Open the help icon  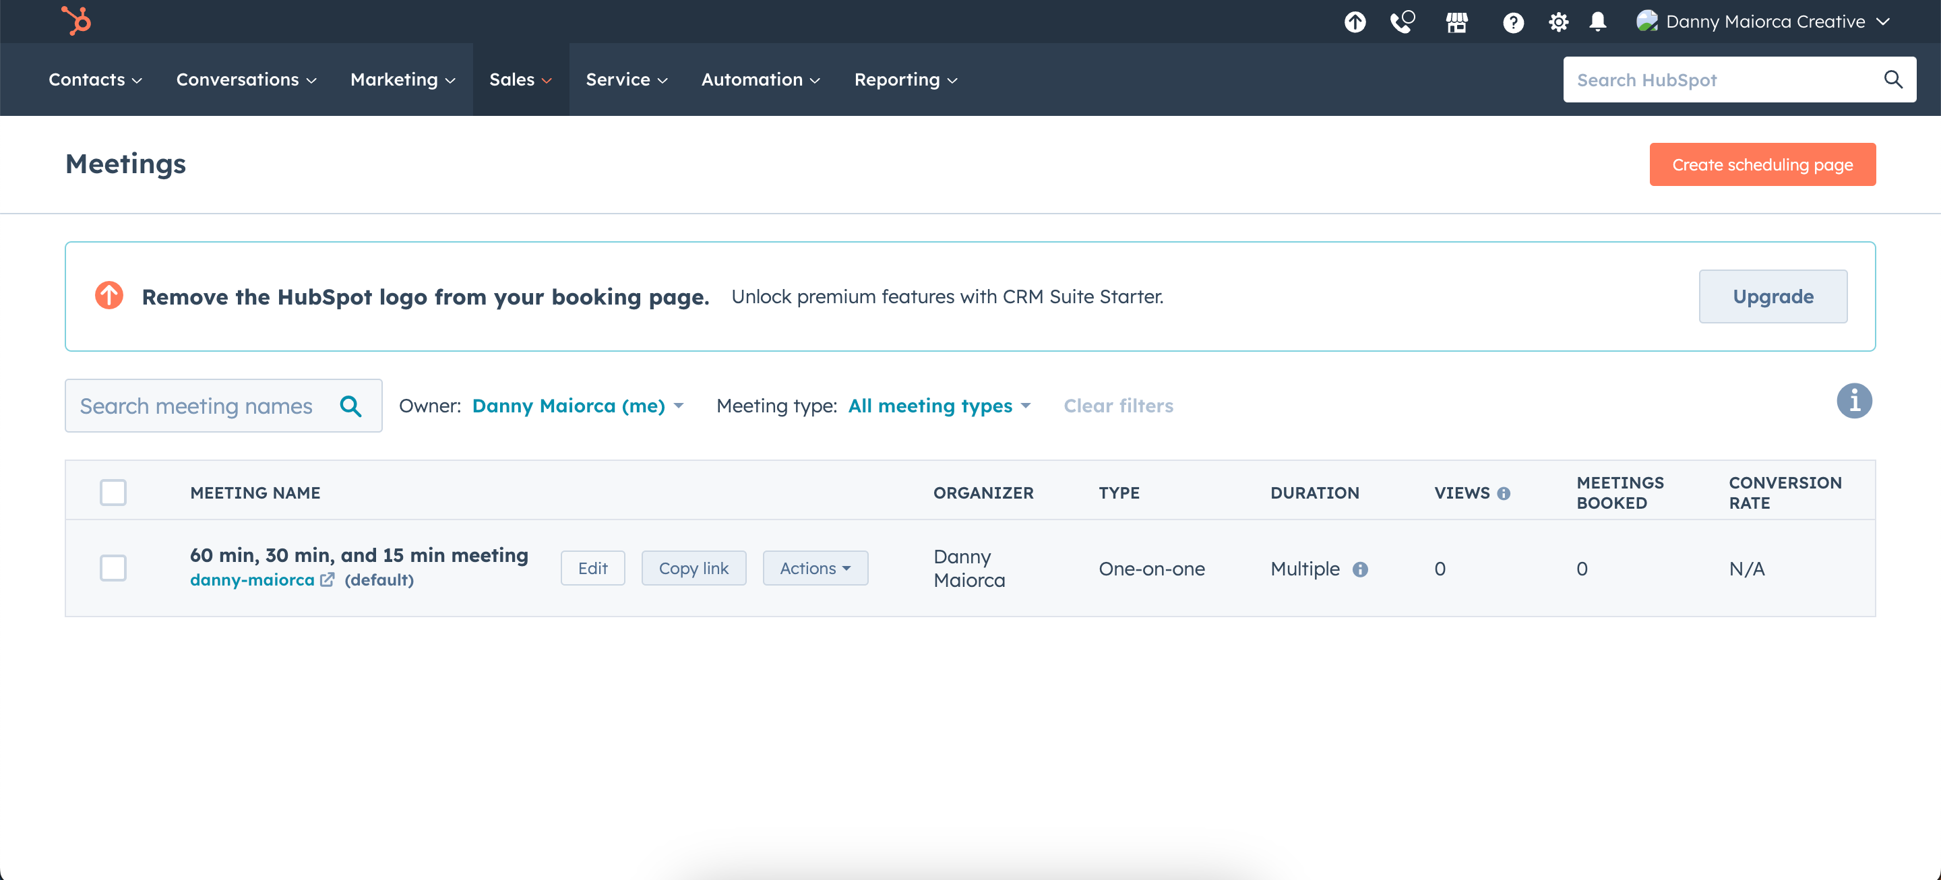pos(1513,22)
